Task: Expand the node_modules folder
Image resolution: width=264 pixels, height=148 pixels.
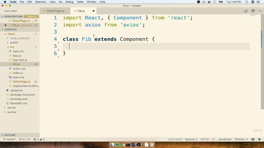Action: coord(20,38)
